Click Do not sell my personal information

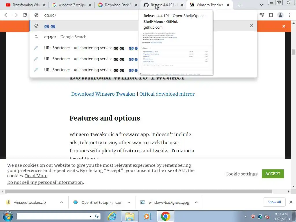coord(45,182)
